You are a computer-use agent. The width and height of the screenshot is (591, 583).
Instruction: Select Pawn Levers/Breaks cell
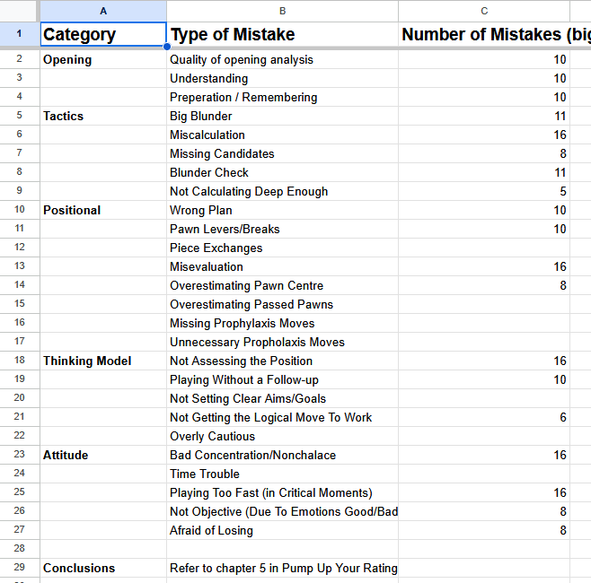pos(282,229)
